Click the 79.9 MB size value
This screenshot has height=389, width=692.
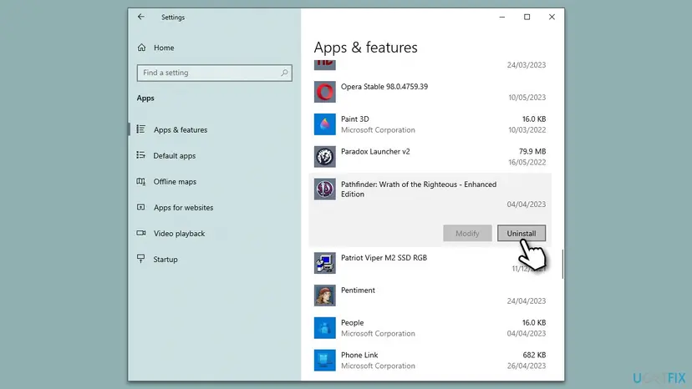(x=532, y=151)
